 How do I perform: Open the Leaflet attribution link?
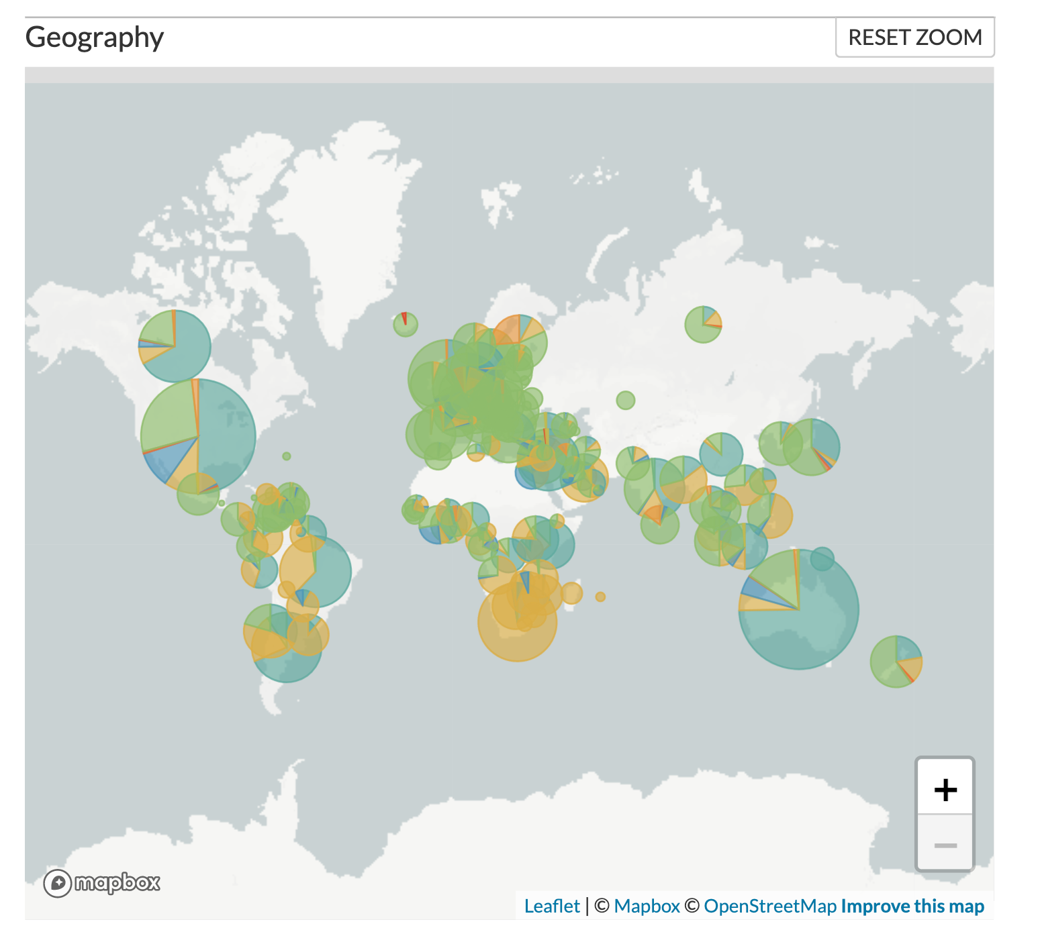[551, 906]
